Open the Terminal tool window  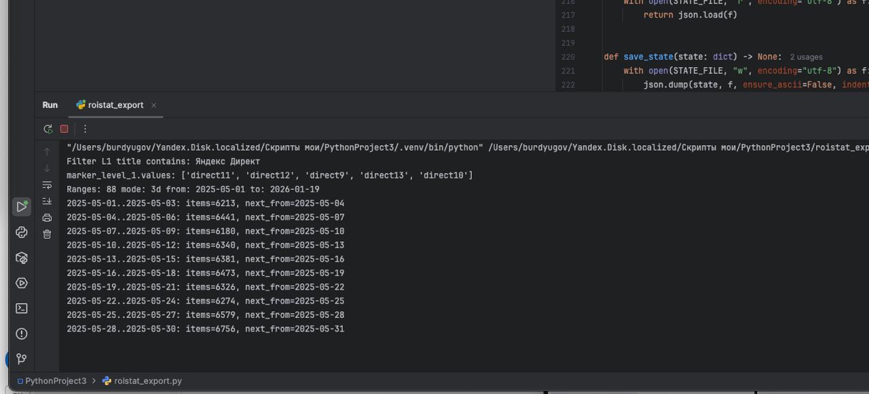pyautogui.click(x=22, y=309)
